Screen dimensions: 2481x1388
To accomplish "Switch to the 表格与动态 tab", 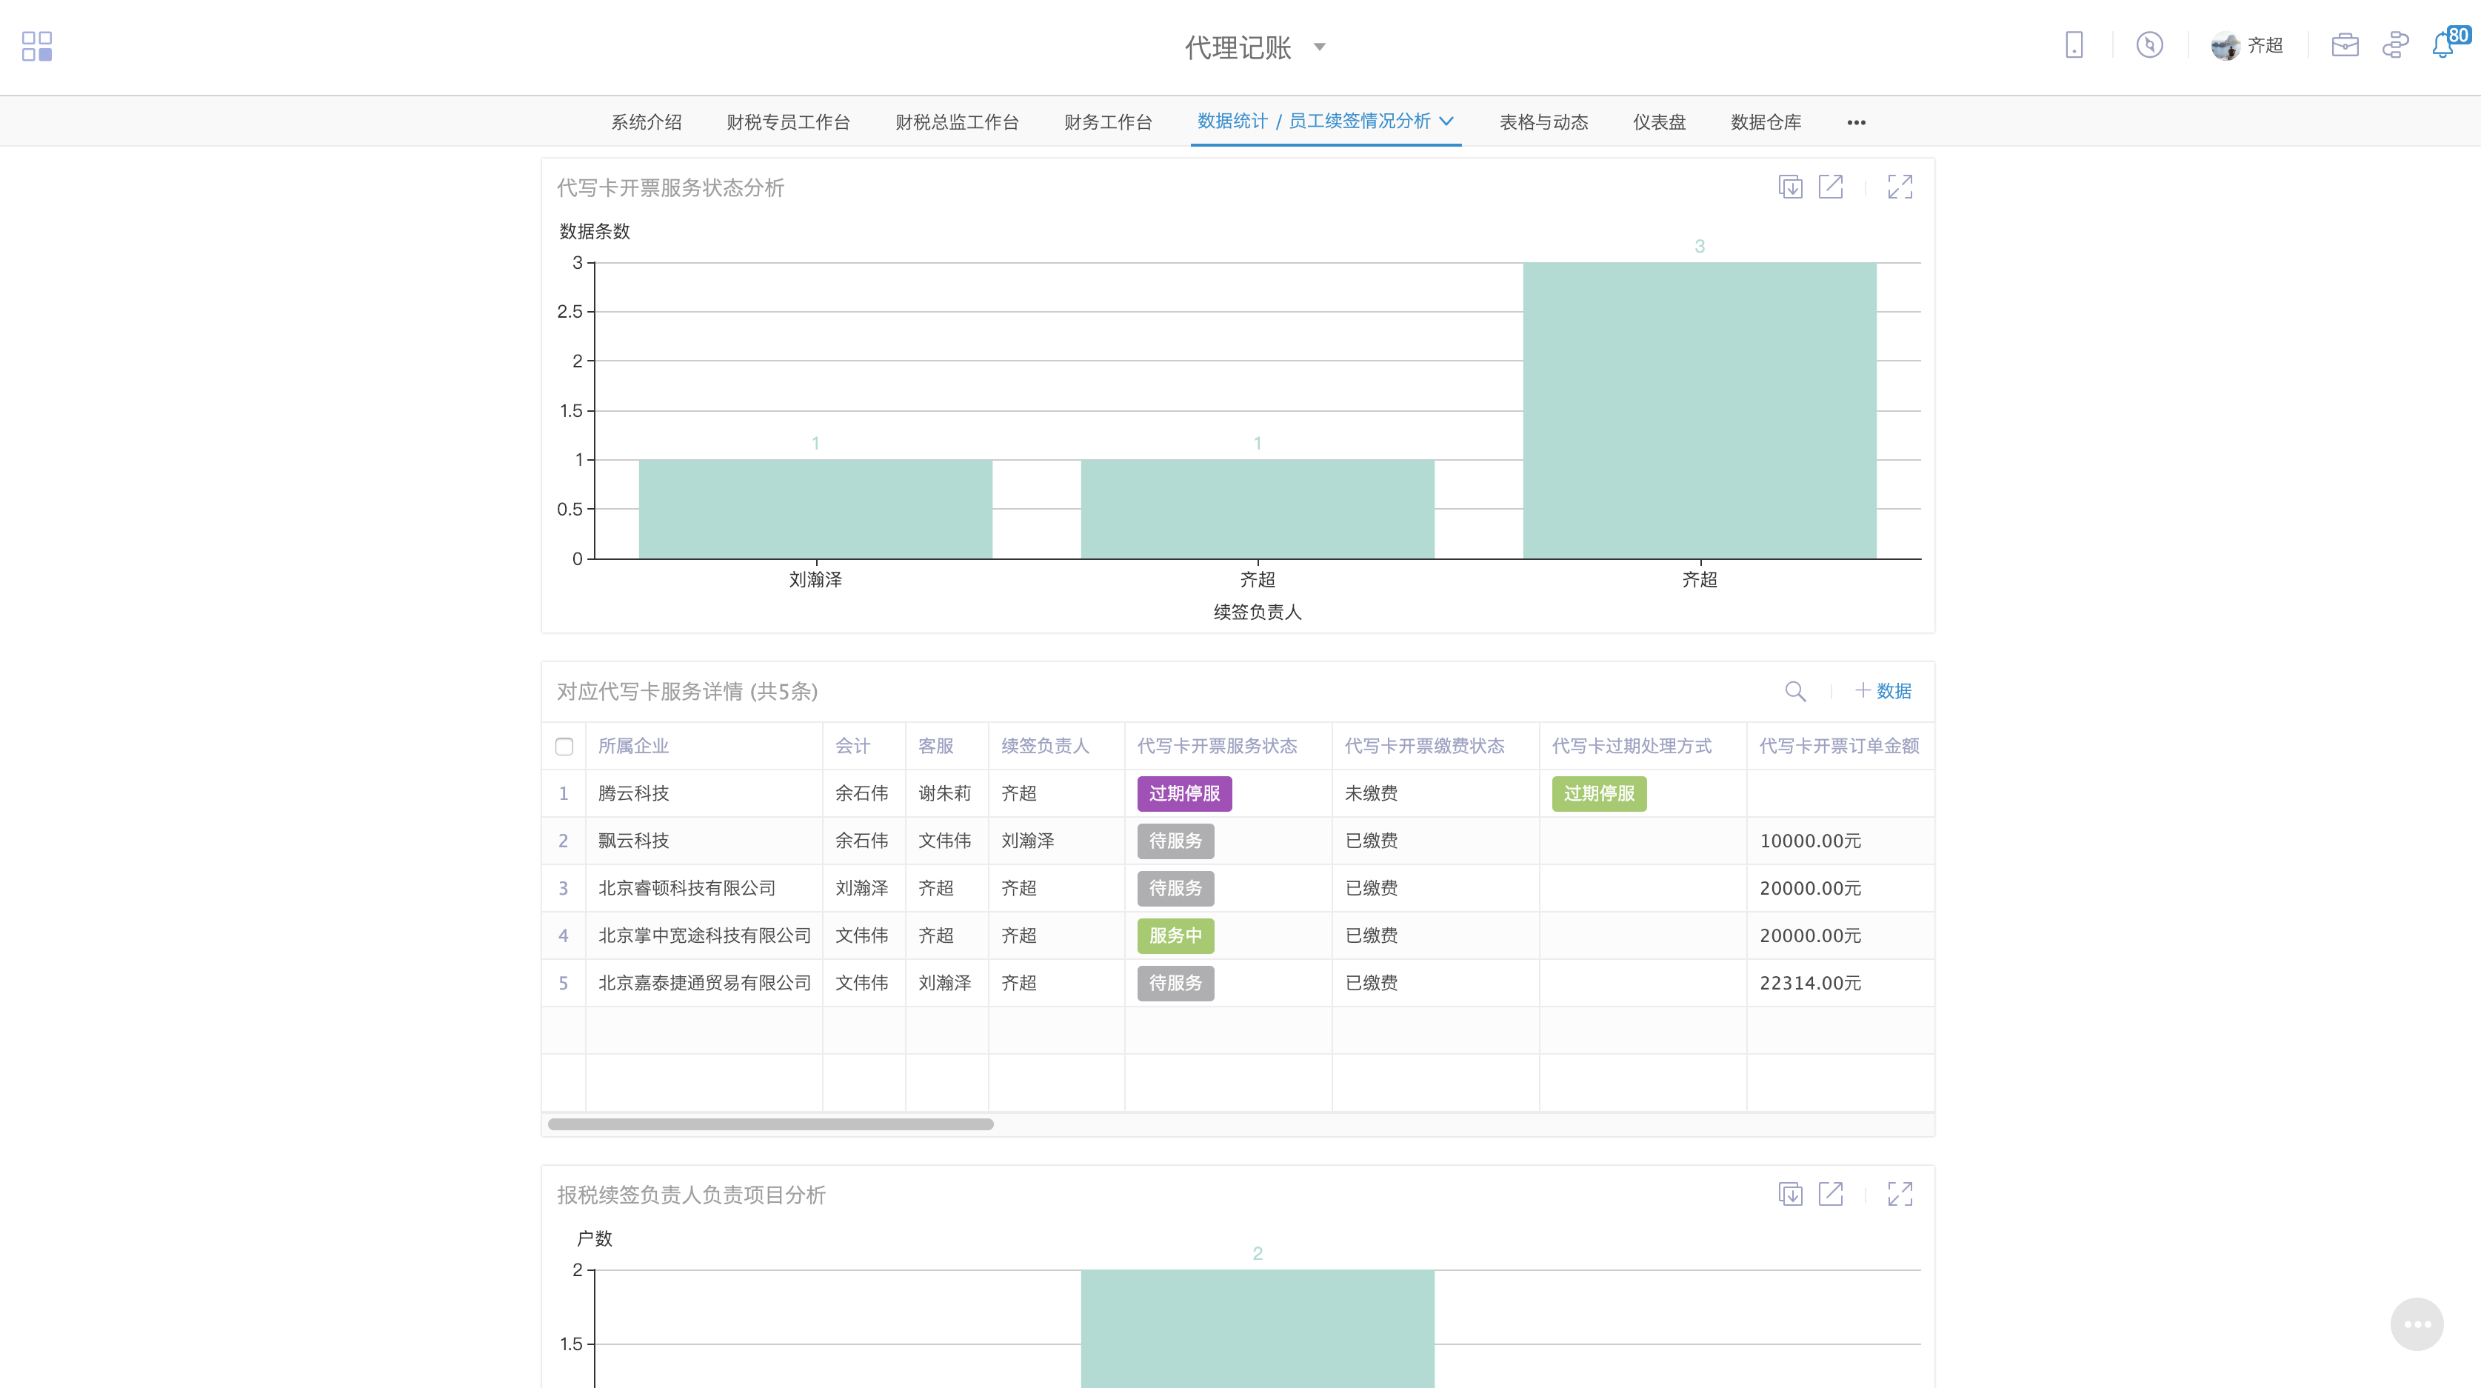I will coord(1543,122).
